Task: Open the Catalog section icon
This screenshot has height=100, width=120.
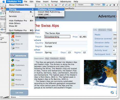Action: [13, 75]
